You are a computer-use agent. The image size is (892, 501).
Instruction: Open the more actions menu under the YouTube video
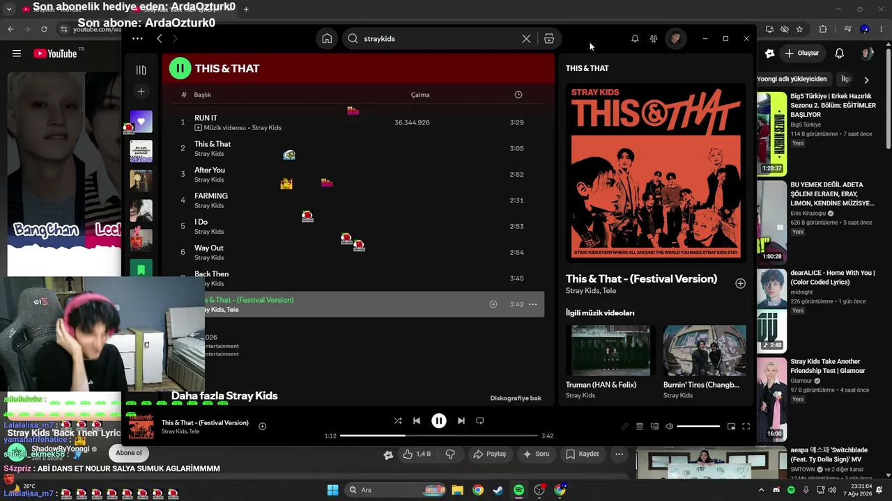[x=619, y=454]
